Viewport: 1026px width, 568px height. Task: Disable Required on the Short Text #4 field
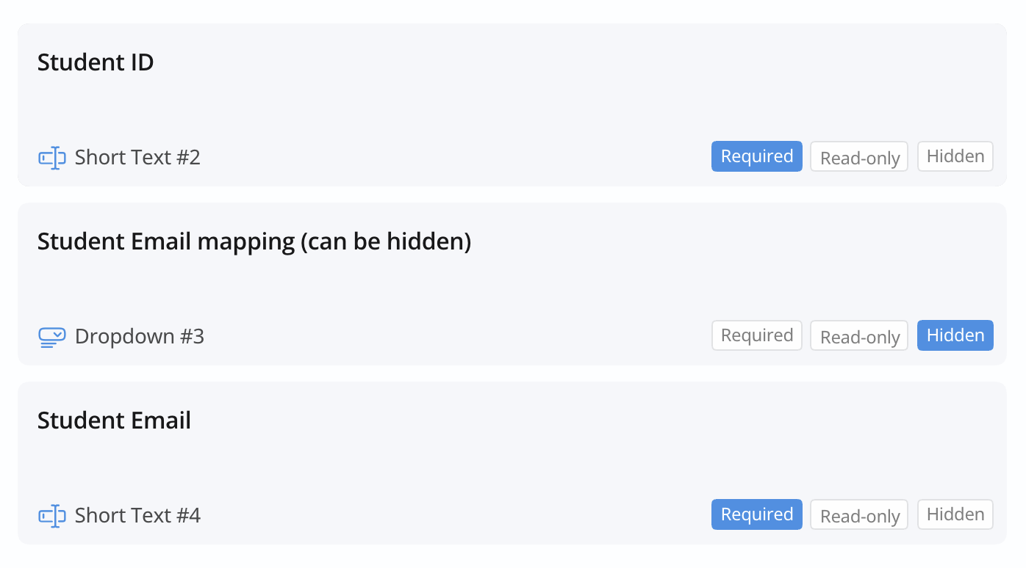(756, 514)
